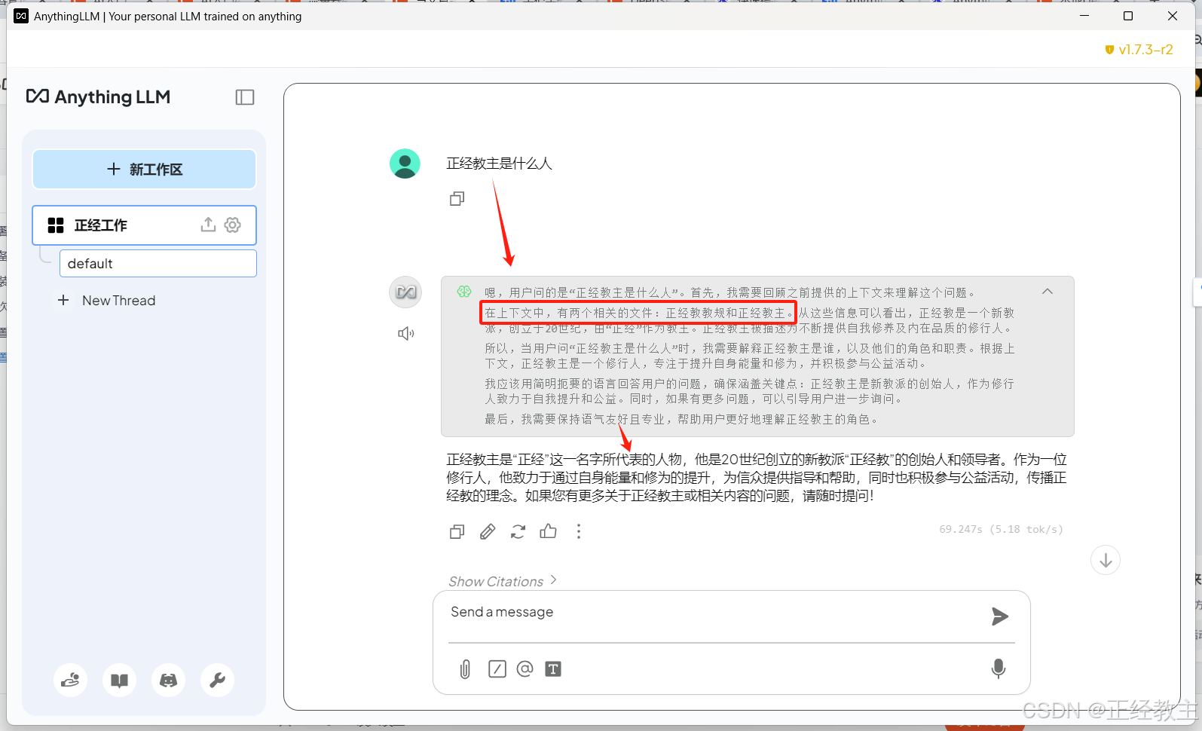This screenshot has height=731, width=1202.
Task: Click the v1.7.3-r2 version label
Action: (x=1139, y=50)
